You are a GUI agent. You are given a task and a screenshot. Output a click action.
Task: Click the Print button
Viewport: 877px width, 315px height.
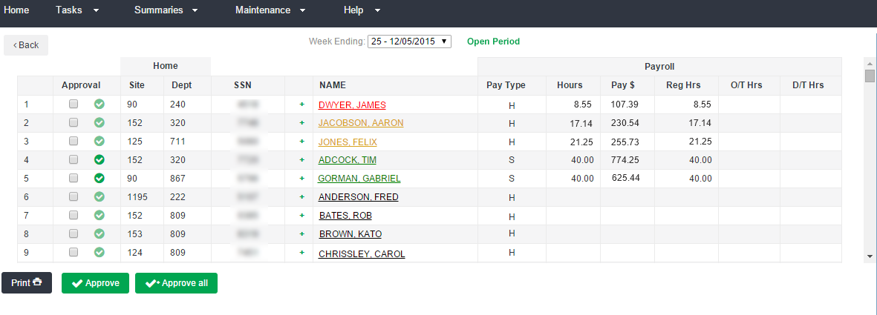pos(27,283)
